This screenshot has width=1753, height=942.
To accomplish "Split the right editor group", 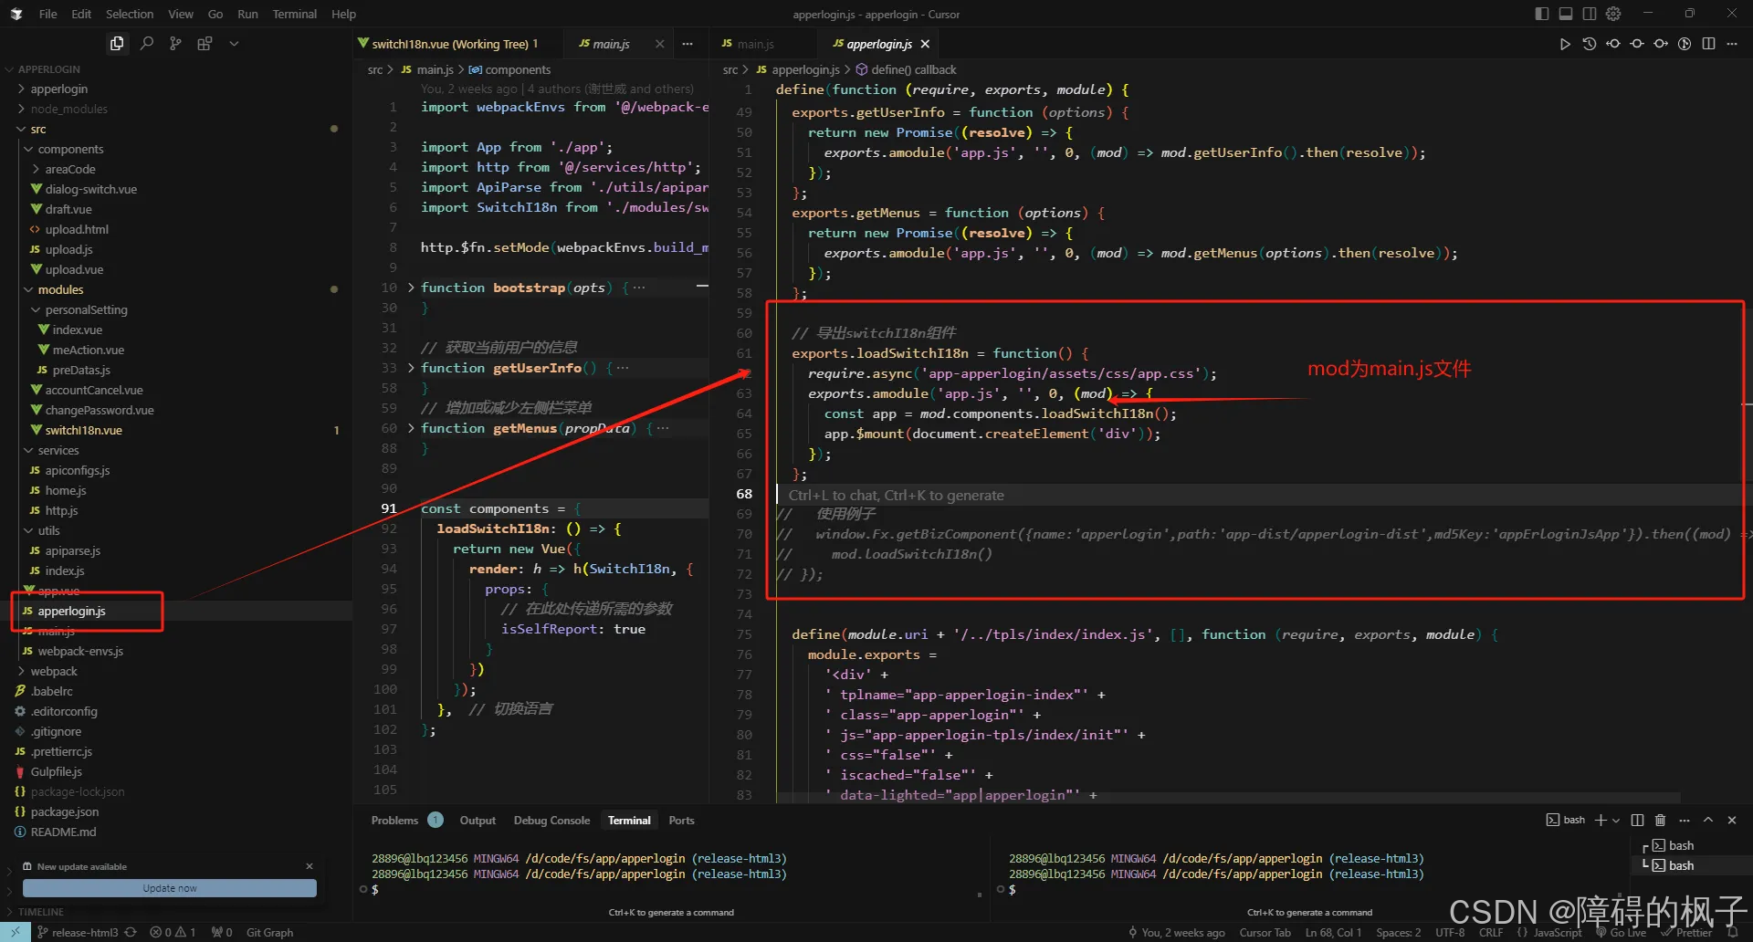I will coord(1708,44).
